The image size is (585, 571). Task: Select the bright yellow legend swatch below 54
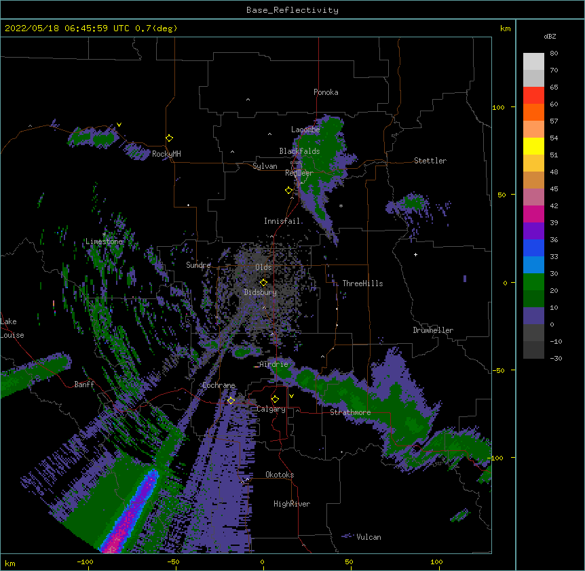point(533,146)
